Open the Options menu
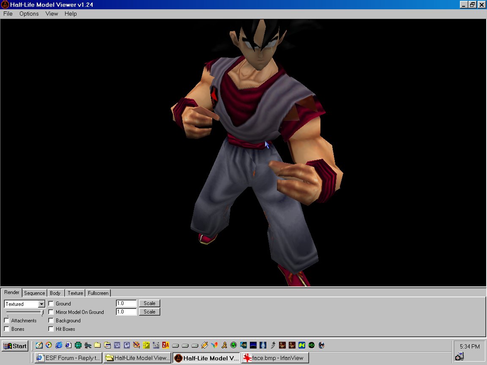 click(x=29, y=14)
